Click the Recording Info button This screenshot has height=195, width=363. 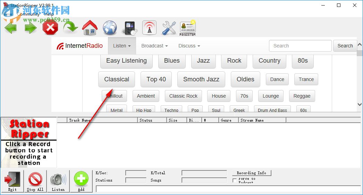[251, 173]
